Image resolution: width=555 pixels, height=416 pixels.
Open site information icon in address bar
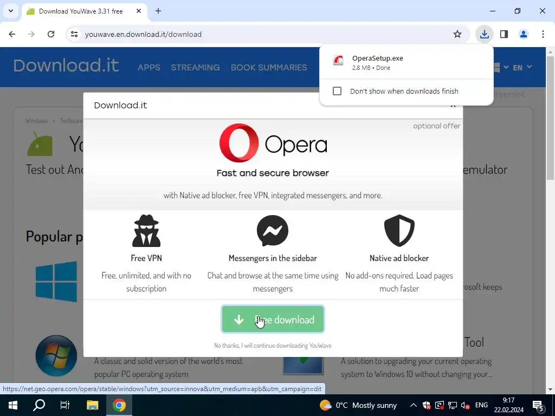(x=74, y=34)
